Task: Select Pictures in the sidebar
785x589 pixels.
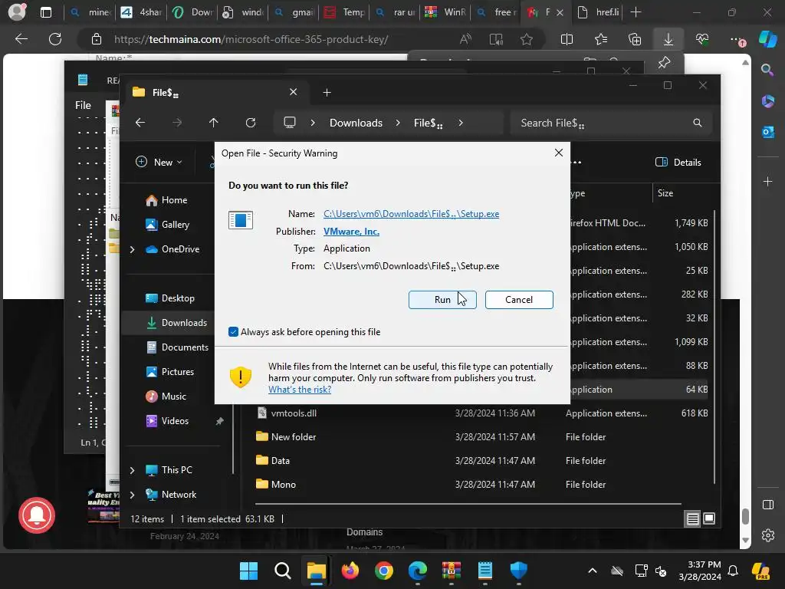Action: pos(169,372)
